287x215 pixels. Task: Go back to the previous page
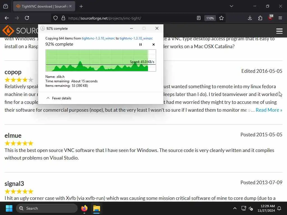coord(7,18)
